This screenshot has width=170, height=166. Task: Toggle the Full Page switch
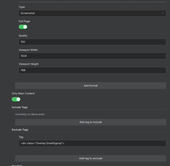(x=23, y=27)
